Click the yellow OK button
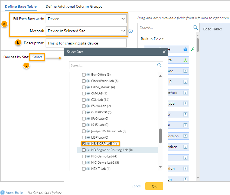Image resolution: width=230 pixels, height=195 pixels. [154, 186]
